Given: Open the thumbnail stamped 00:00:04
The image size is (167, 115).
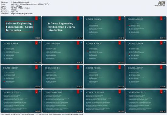Looking at the screenshot, I should pos(21,28).
